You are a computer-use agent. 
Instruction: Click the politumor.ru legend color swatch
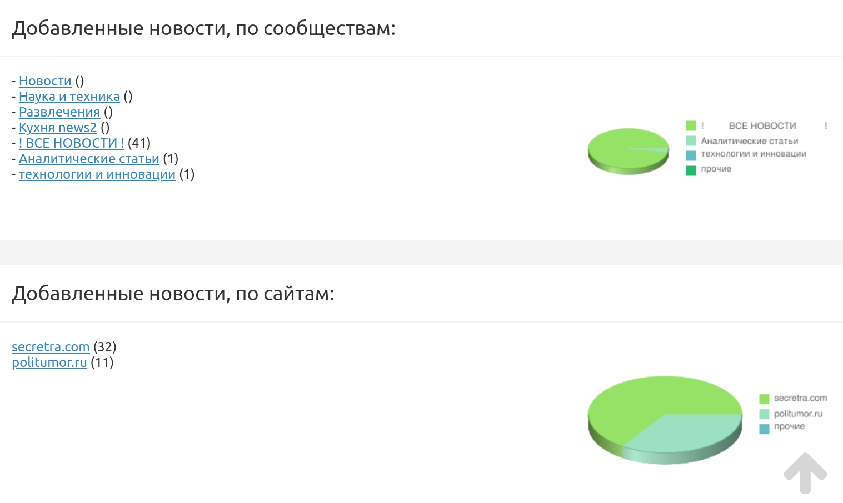[x=764, y=414]
